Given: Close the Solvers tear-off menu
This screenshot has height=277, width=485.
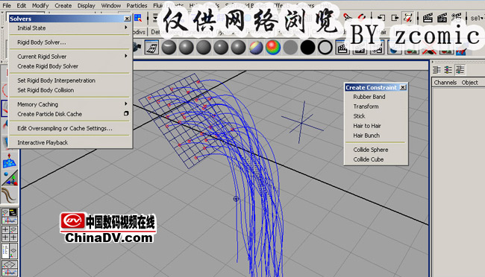Looking at the screenshot, I should click(x=127, y=19).
